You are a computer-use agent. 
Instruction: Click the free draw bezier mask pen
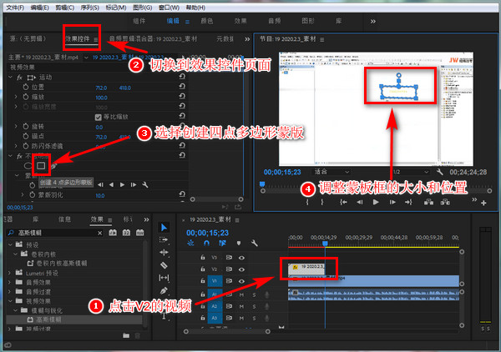click(53, 166)
